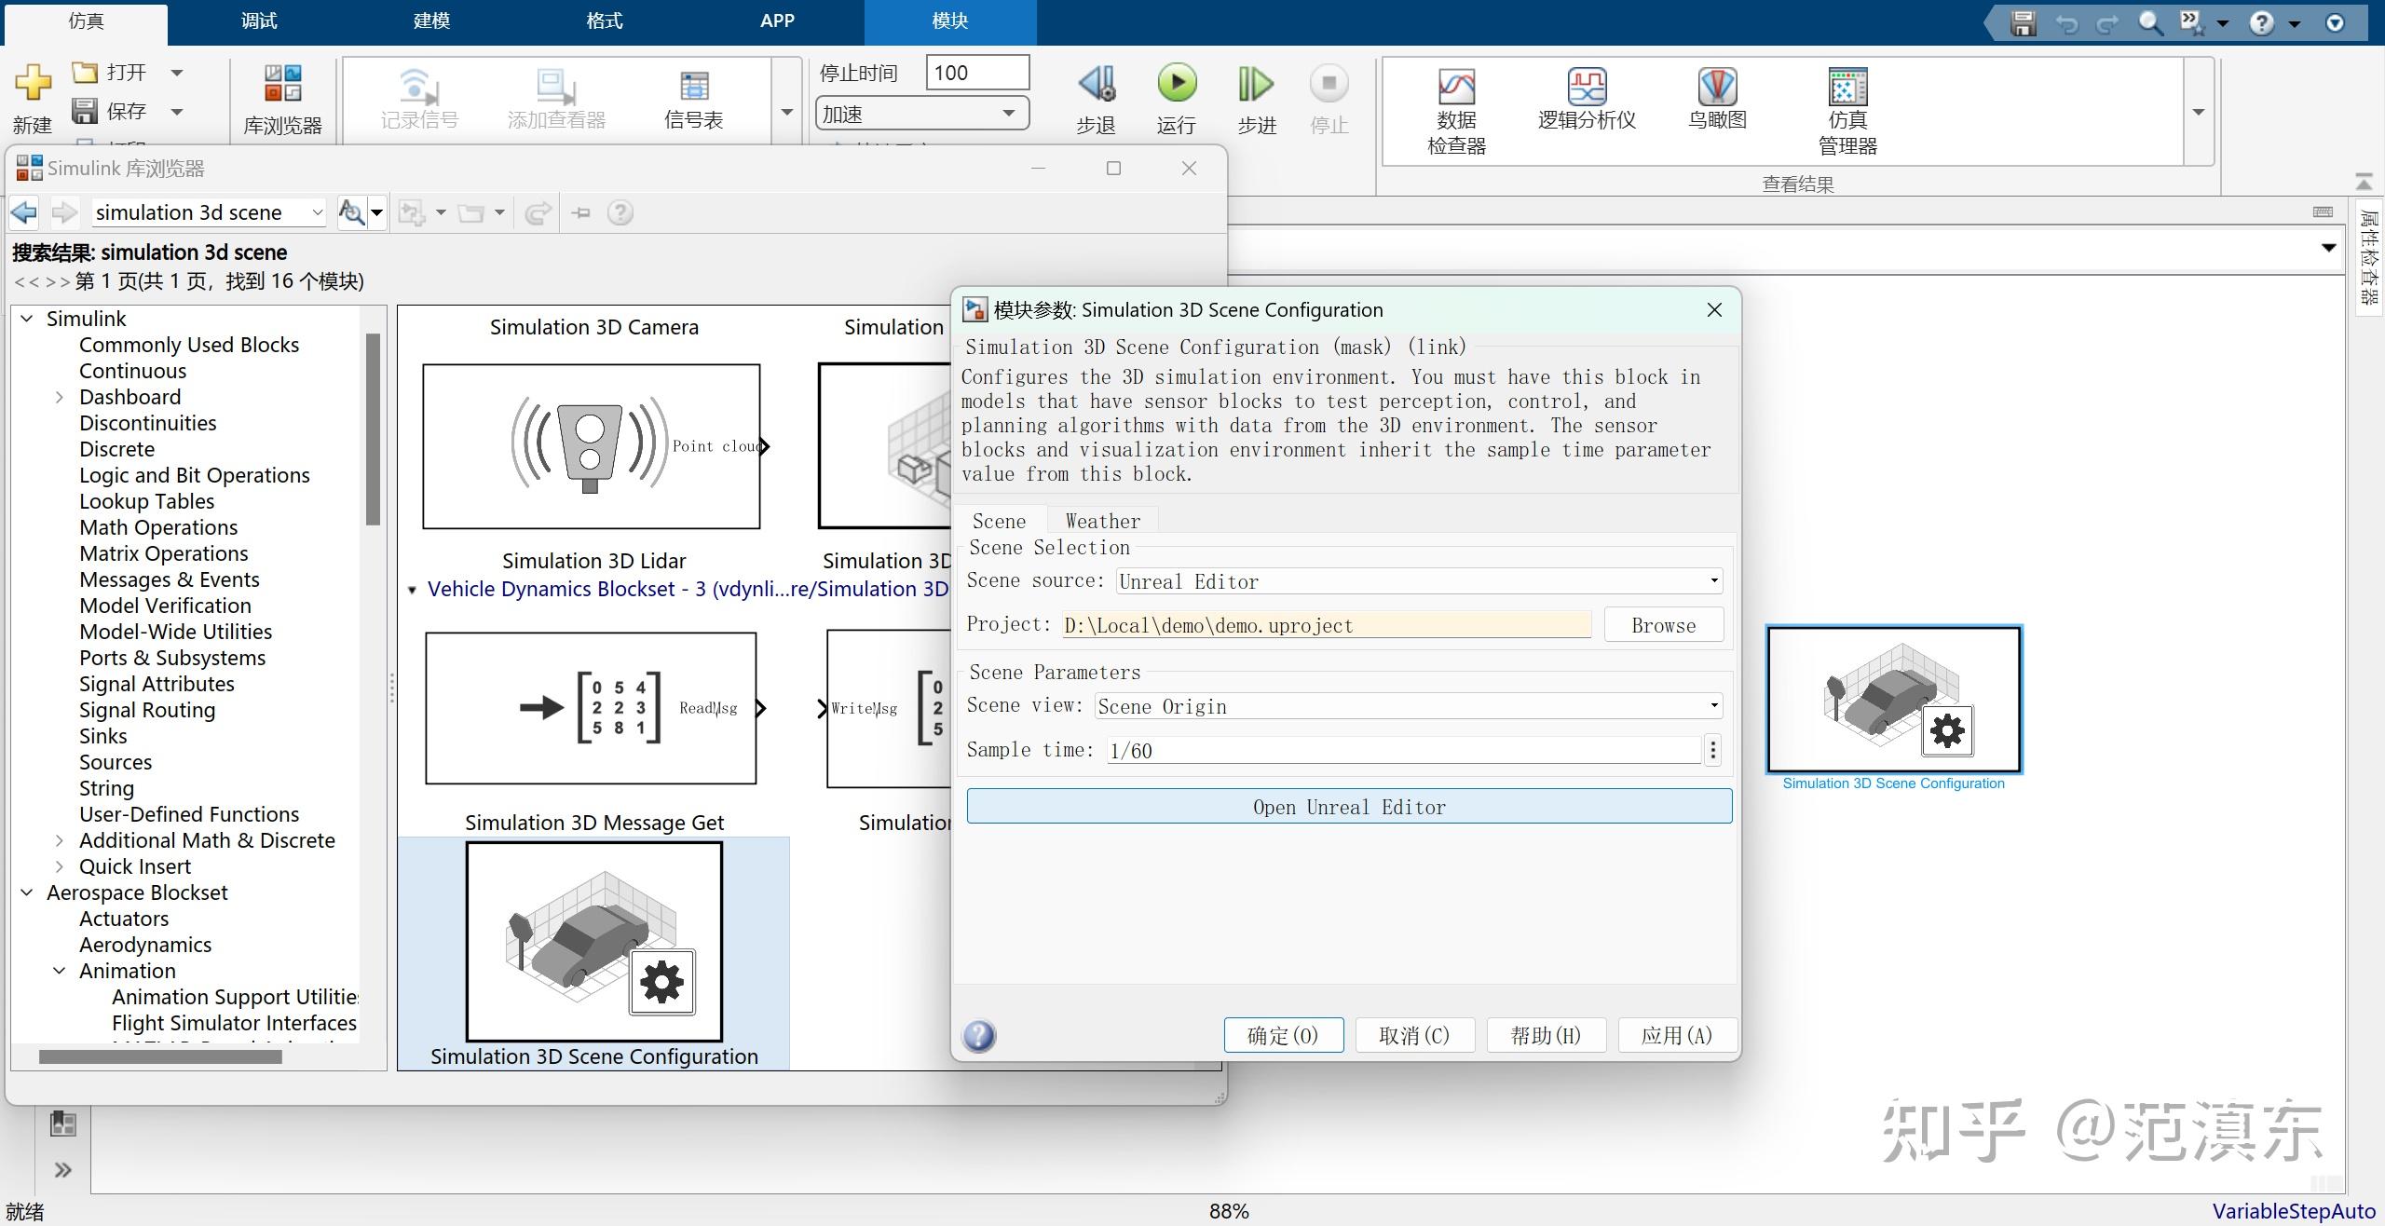
Task: Select Commonly Used Blocks in tree
Action: (189, 345)
